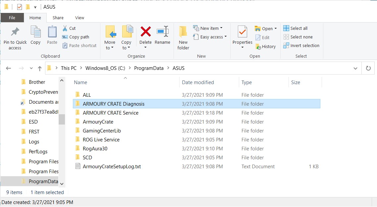Expand chevron after ProgramData in address bar

[x=168, y=68]
